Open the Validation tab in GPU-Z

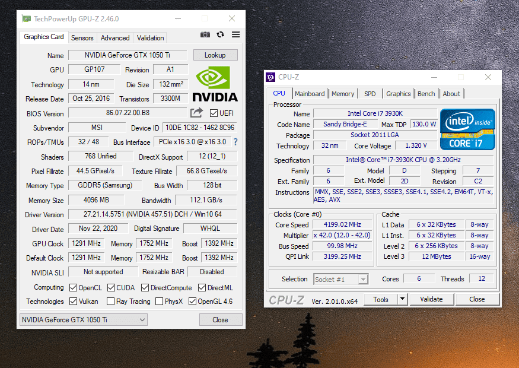coord(150,38)
